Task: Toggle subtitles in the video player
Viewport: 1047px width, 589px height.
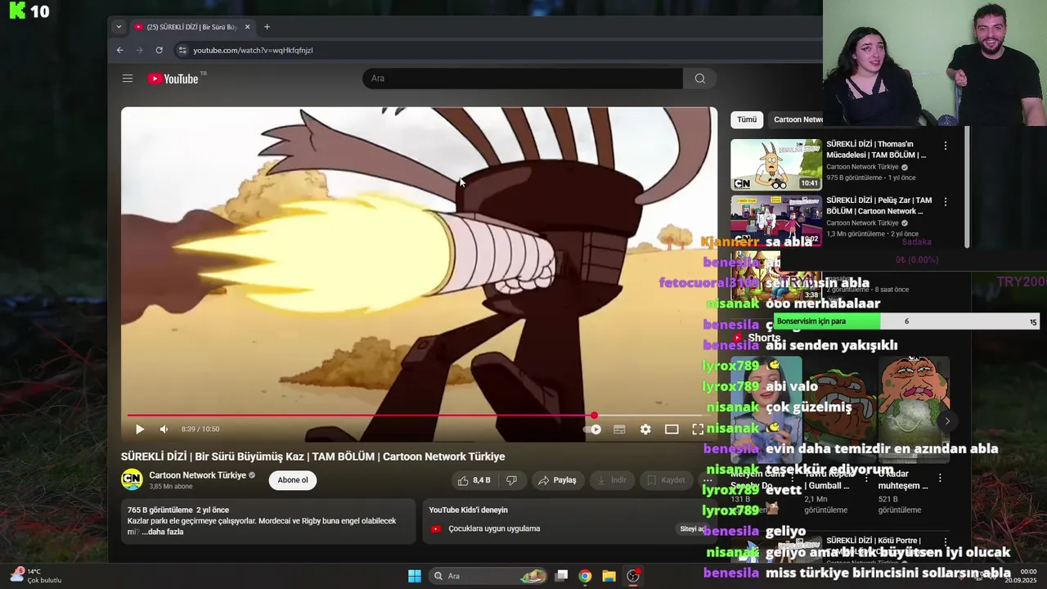Action: pyautogui.click(x=619, y=429)
